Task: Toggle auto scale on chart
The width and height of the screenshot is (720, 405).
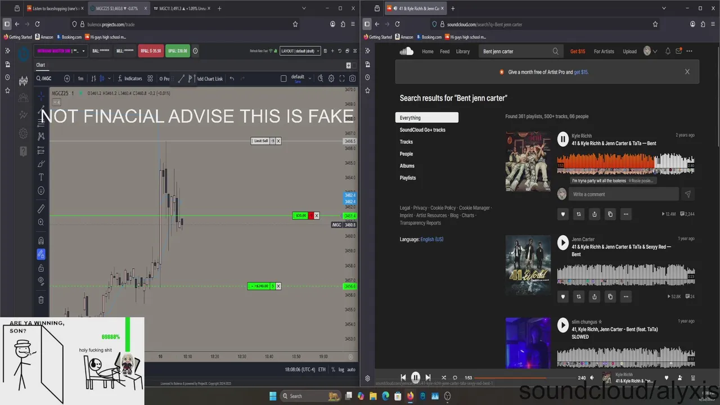Action: [351, 370]
